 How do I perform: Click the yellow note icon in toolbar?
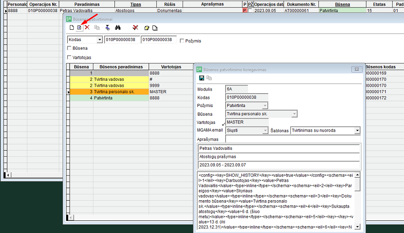147,28
